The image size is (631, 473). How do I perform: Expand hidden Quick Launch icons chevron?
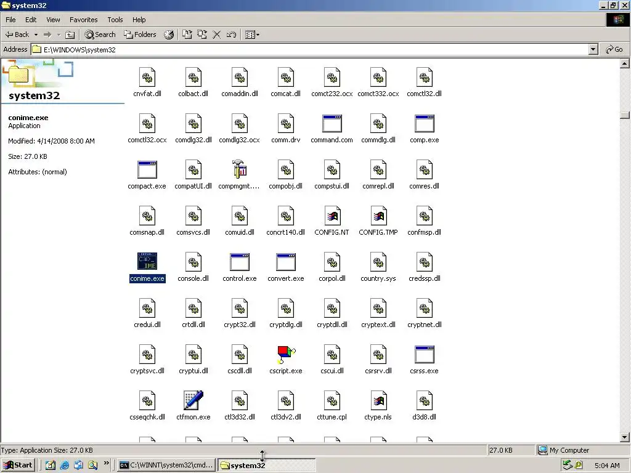106,463
